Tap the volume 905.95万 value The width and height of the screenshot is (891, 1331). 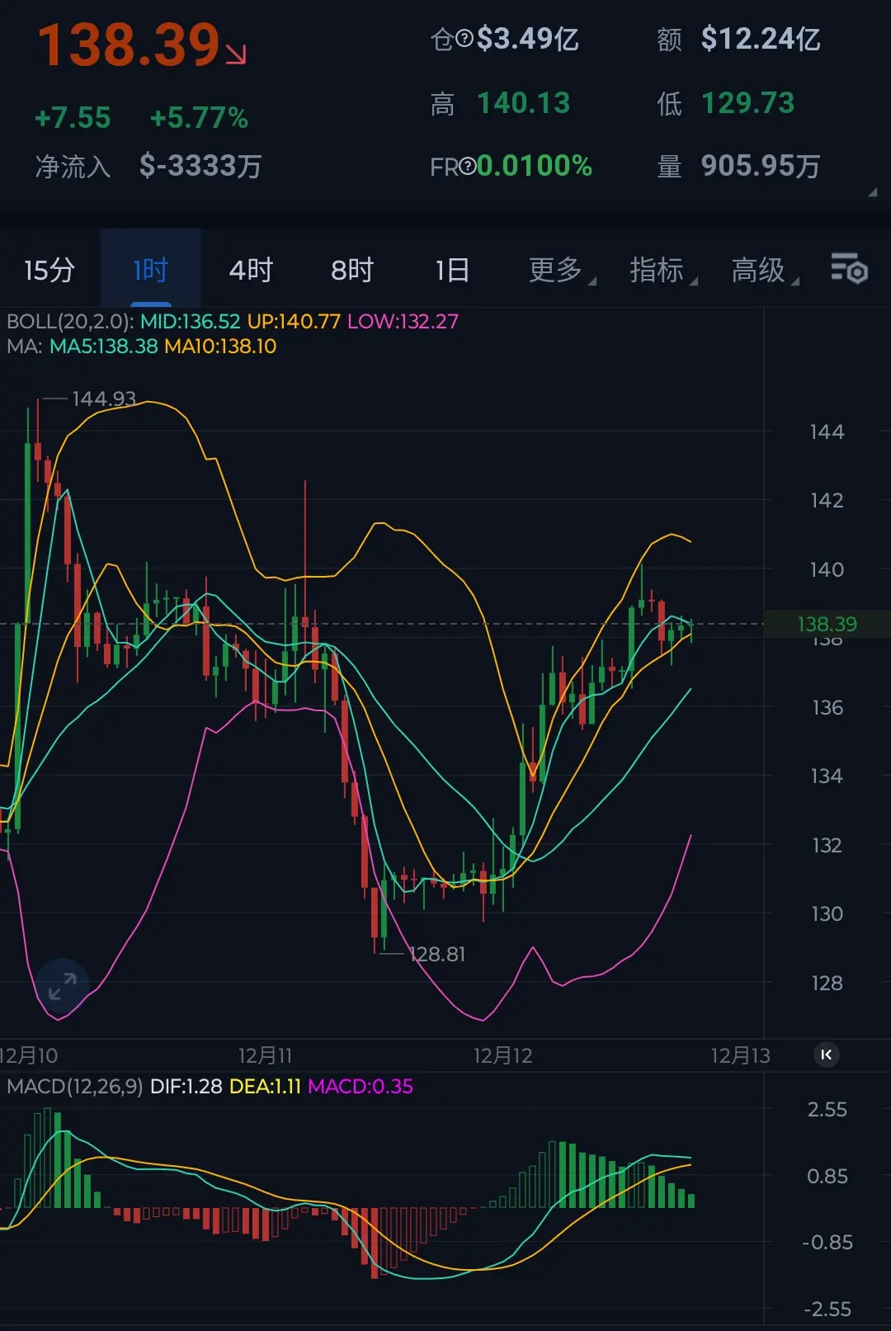click(x=761, y=166)
